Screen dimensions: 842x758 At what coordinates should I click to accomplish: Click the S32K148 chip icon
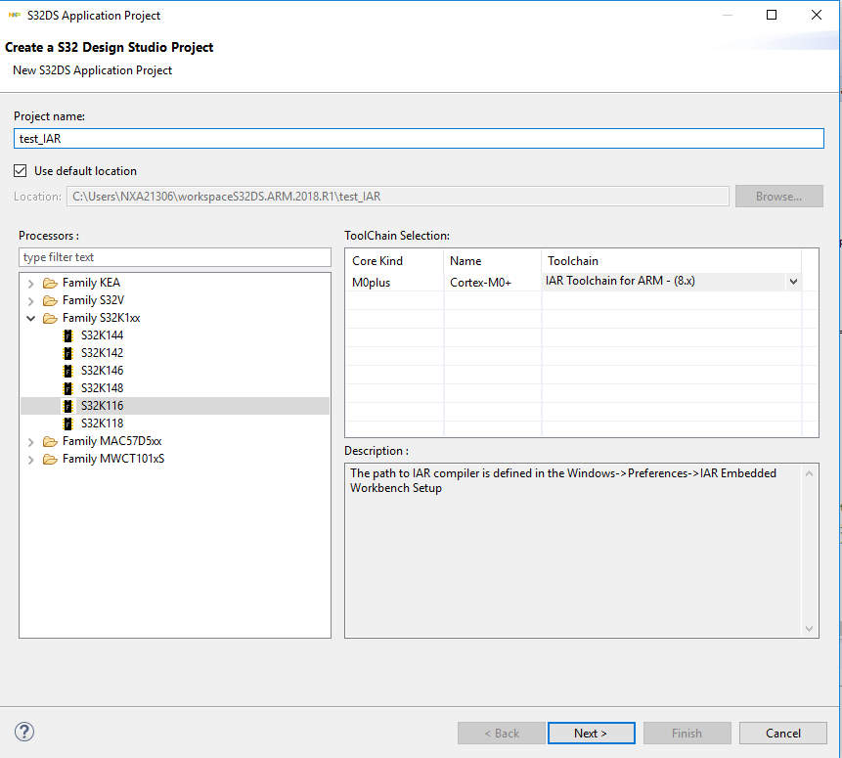(x=67, y=388)
